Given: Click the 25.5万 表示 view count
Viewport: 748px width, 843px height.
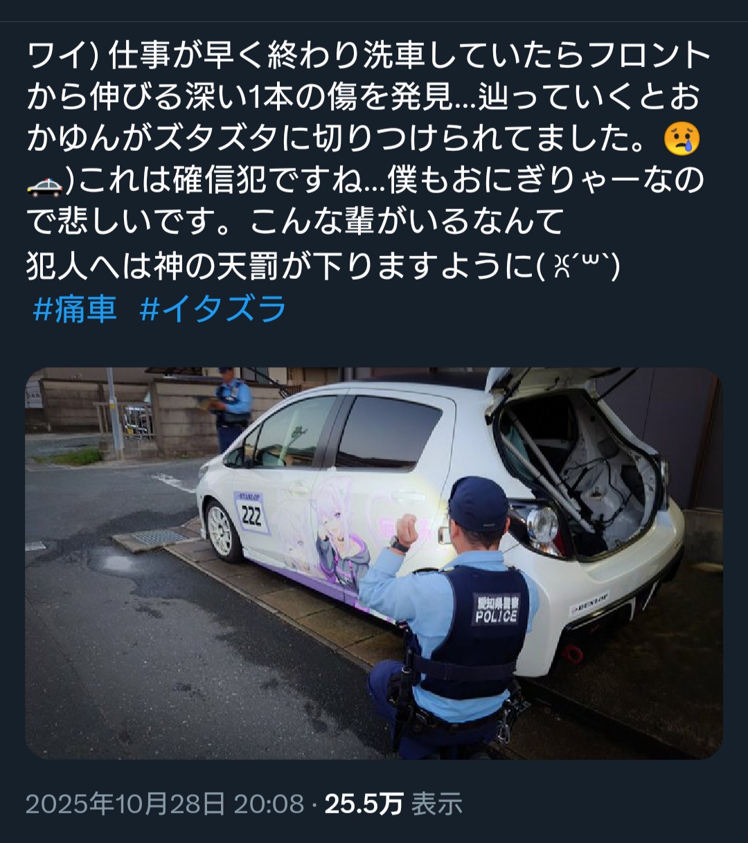Looking at the screenshot, I should [393, 804].
